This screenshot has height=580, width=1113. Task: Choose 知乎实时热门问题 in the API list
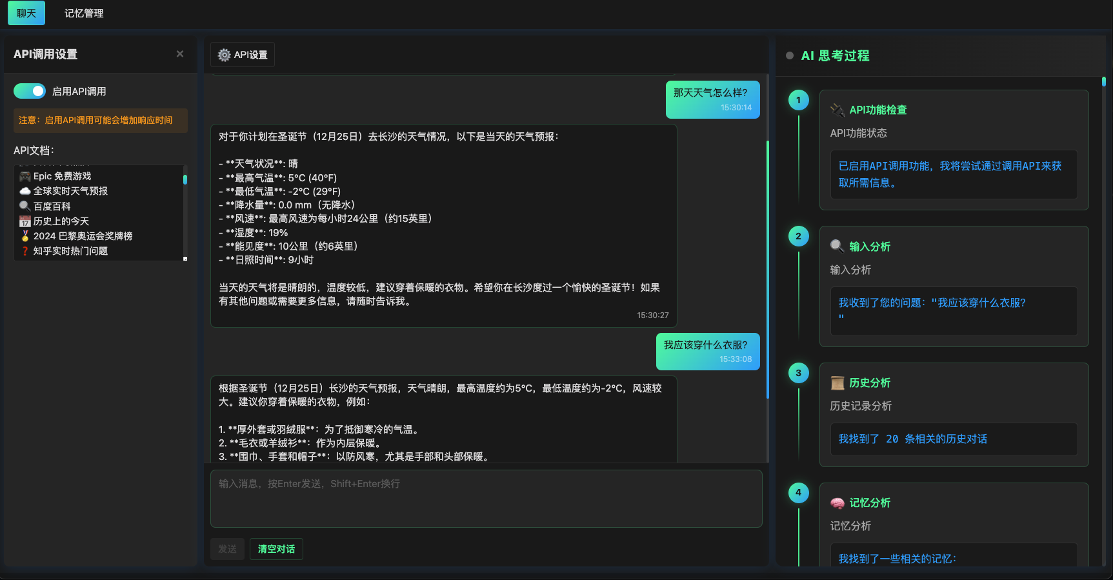(70, 251)
